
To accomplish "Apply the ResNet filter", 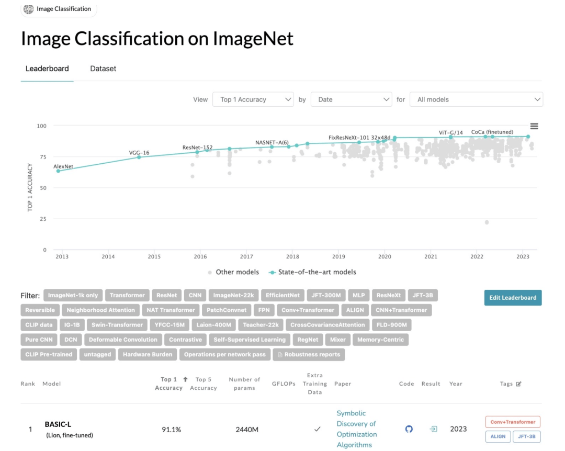I will [167, 295].
